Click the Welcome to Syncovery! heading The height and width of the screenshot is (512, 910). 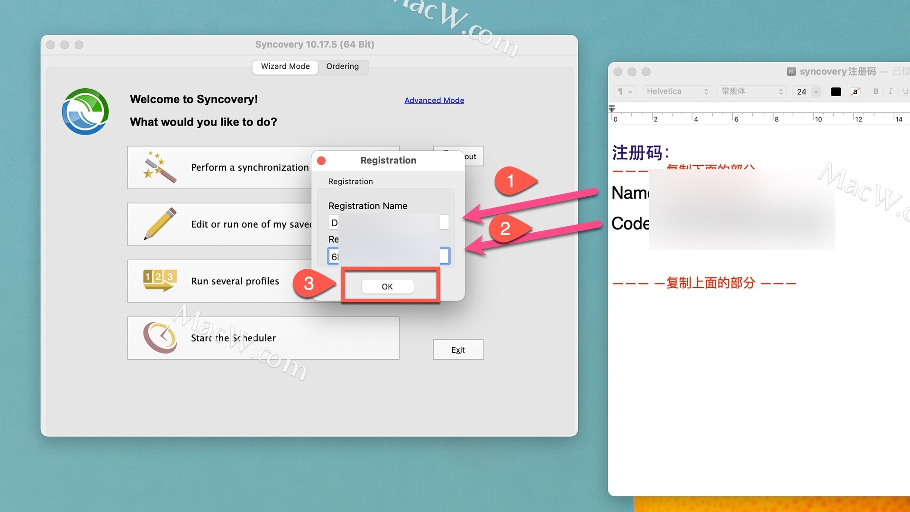(x=194, y=99)
